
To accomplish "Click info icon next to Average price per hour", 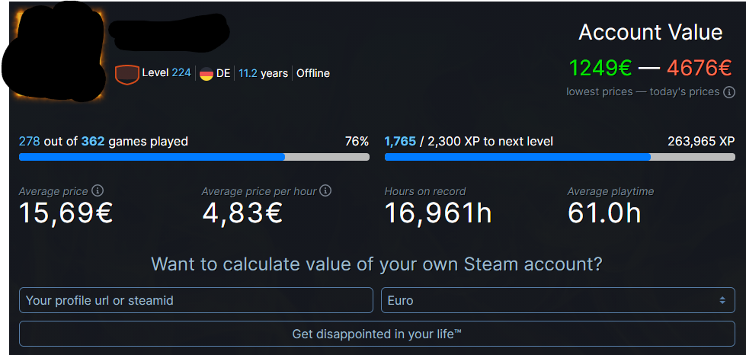I will pos(325,190).
